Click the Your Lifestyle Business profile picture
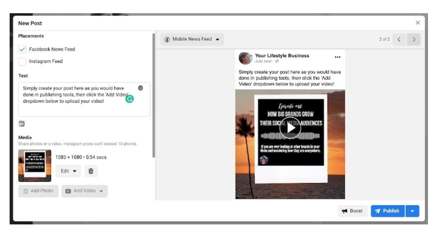The image size is (434, 225). click(245, 58)
